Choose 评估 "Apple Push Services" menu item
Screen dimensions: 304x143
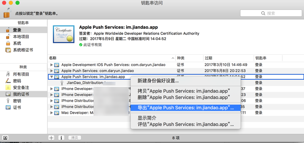point(185,124)
